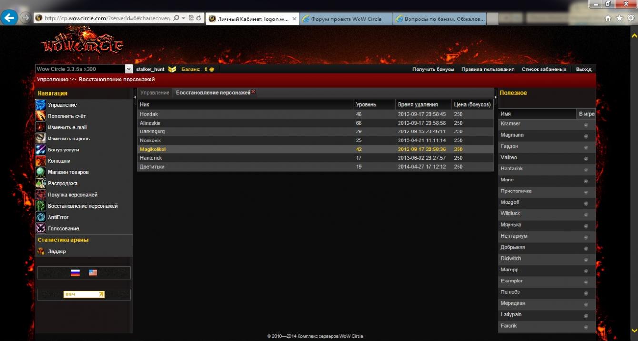
Task: Click the Получить бонусы link
Action: pos(433,70)
